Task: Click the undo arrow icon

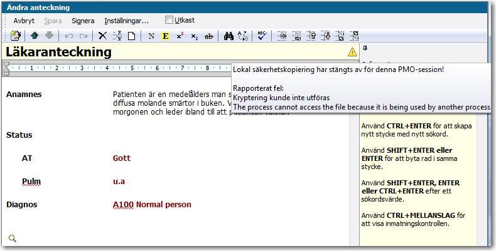Action: pos(68,36)
